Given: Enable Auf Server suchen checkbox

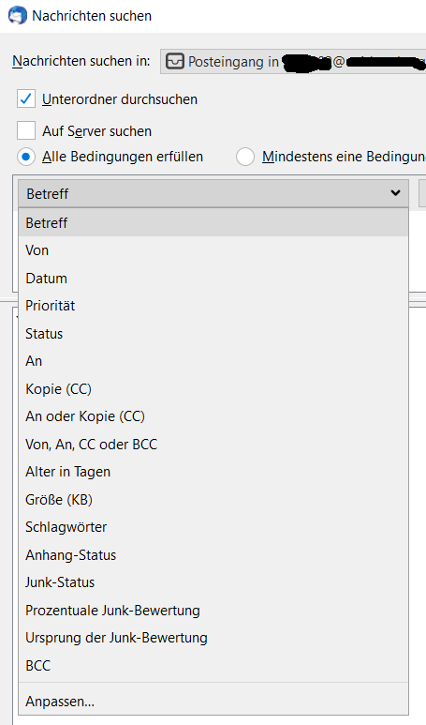Looking at the screenshot, I should point(26,131).
